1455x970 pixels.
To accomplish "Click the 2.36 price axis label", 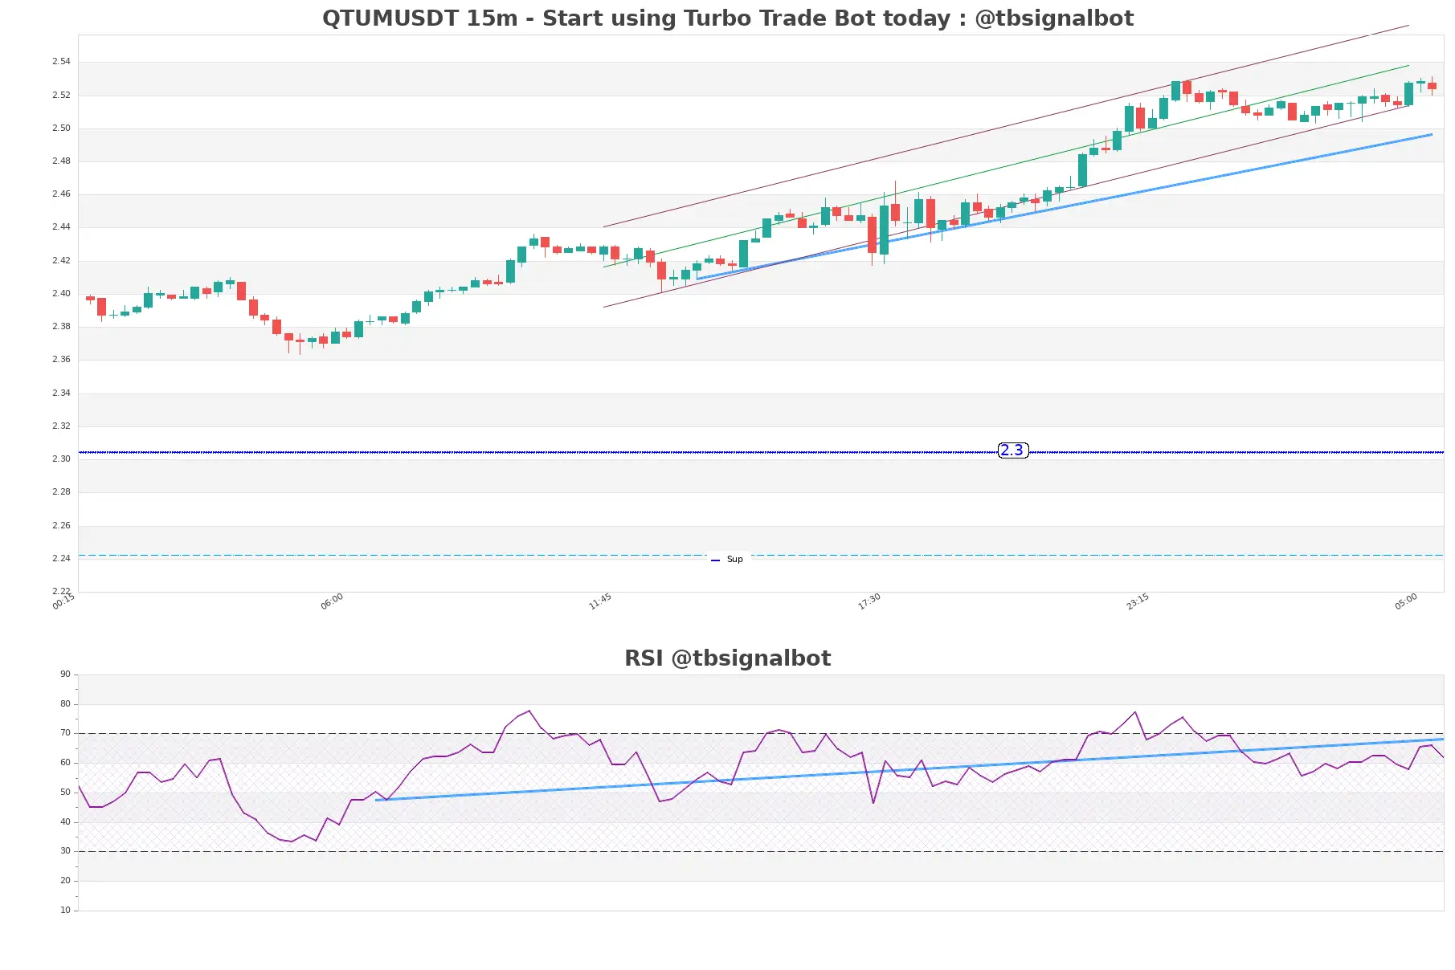I will [x=61, y=359].
